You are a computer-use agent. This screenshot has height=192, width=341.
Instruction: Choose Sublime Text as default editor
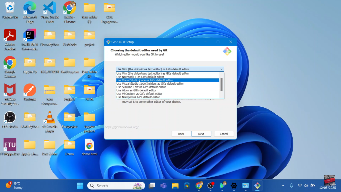tap(168, 87)
